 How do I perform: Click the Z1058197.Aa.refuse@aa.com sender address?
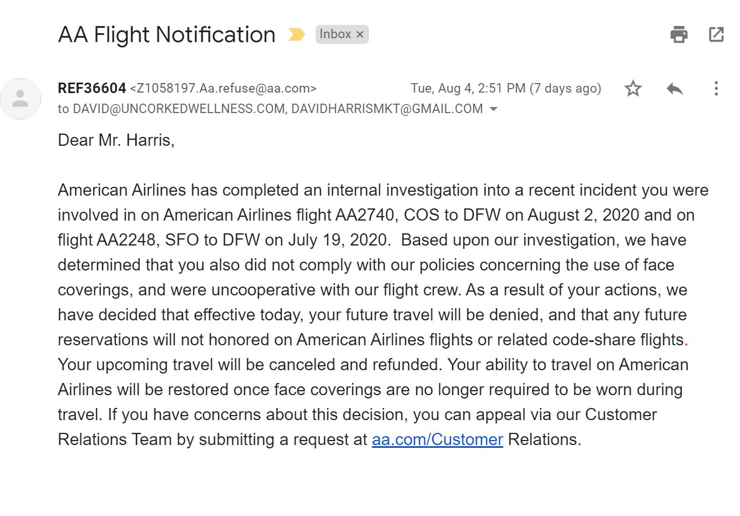(223, 88)
